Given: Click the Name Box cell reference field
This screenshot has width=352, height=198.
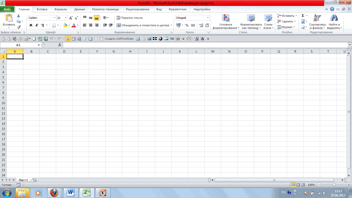Looking at the screenshot, I should click(x=18, y=45).
